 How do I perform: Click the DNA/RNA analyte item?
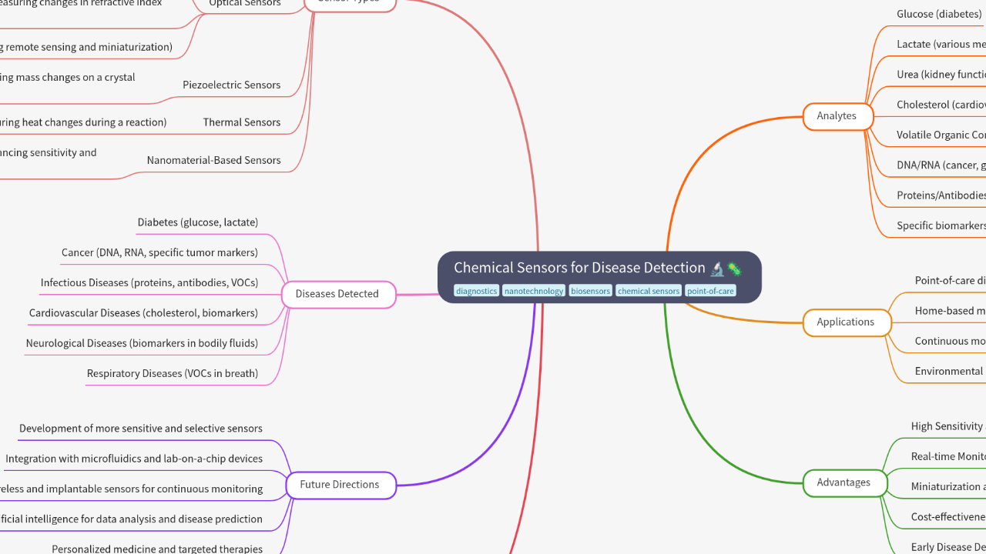tap(941, 165)
